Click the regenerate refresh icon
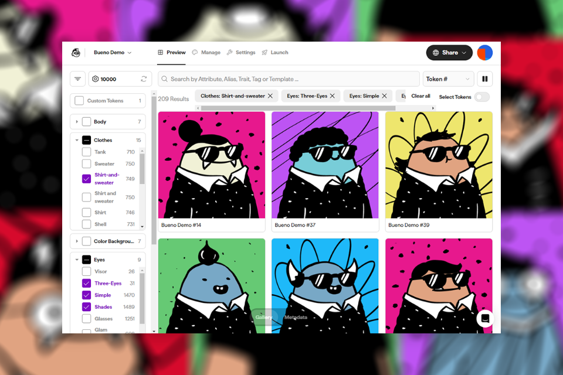Viewport: 563px width, 375px height. click(144, 79)
